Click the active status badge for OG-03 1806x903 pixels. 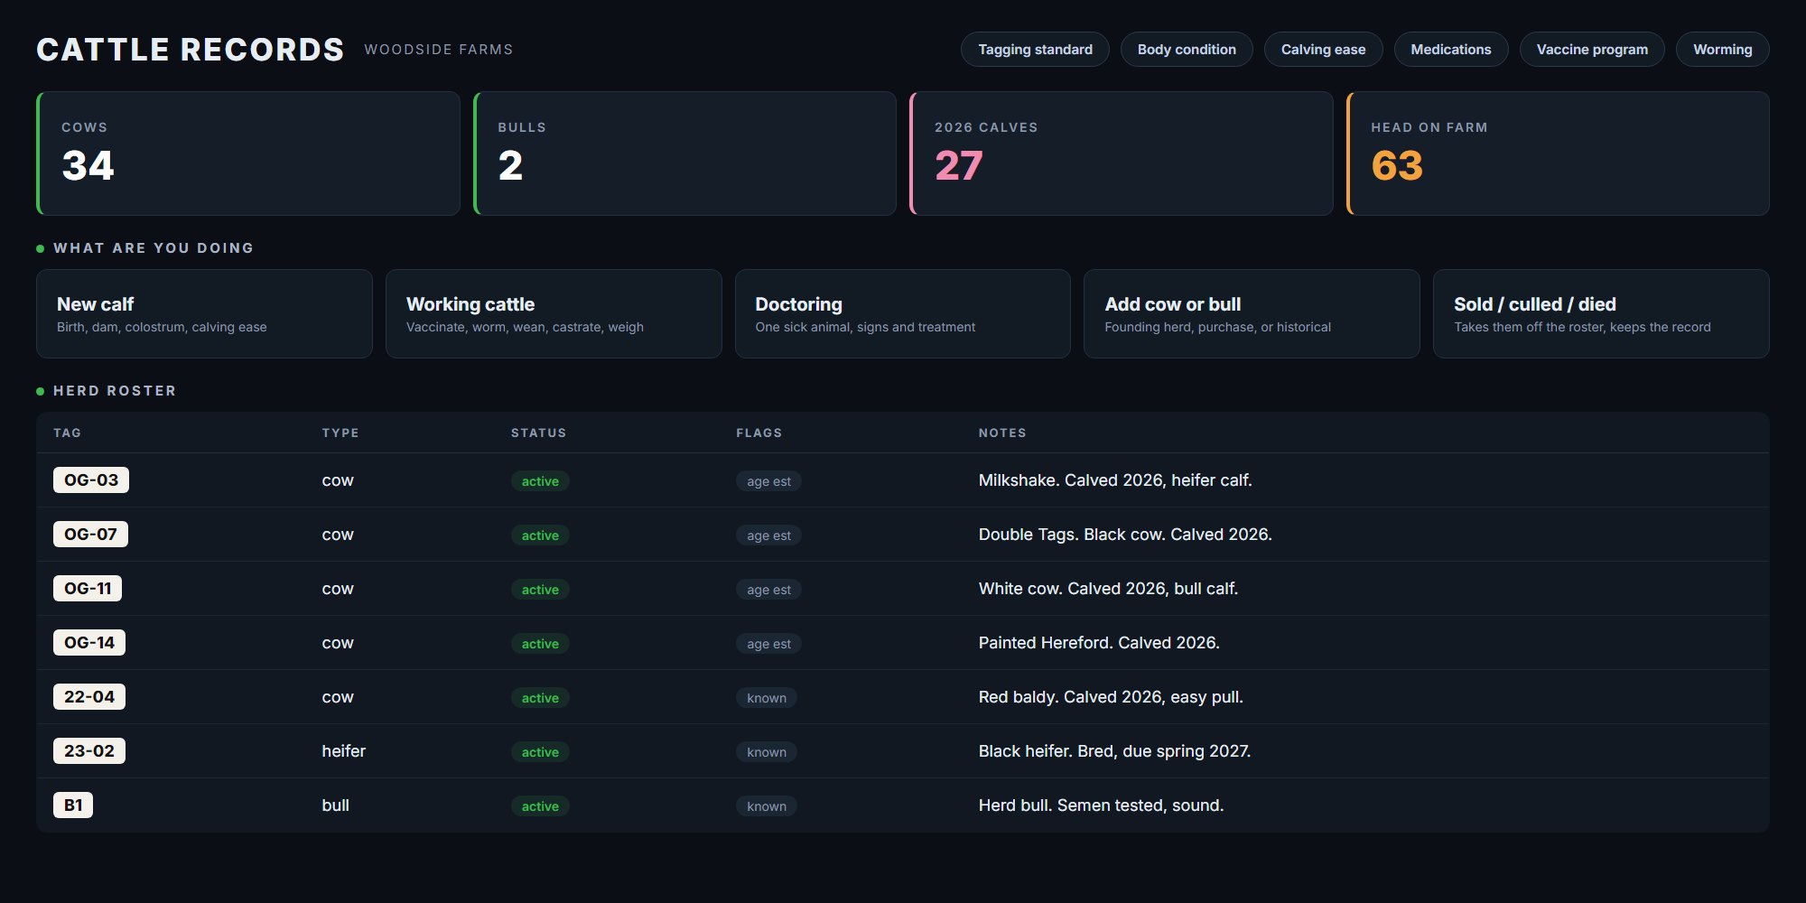(540, 481)
